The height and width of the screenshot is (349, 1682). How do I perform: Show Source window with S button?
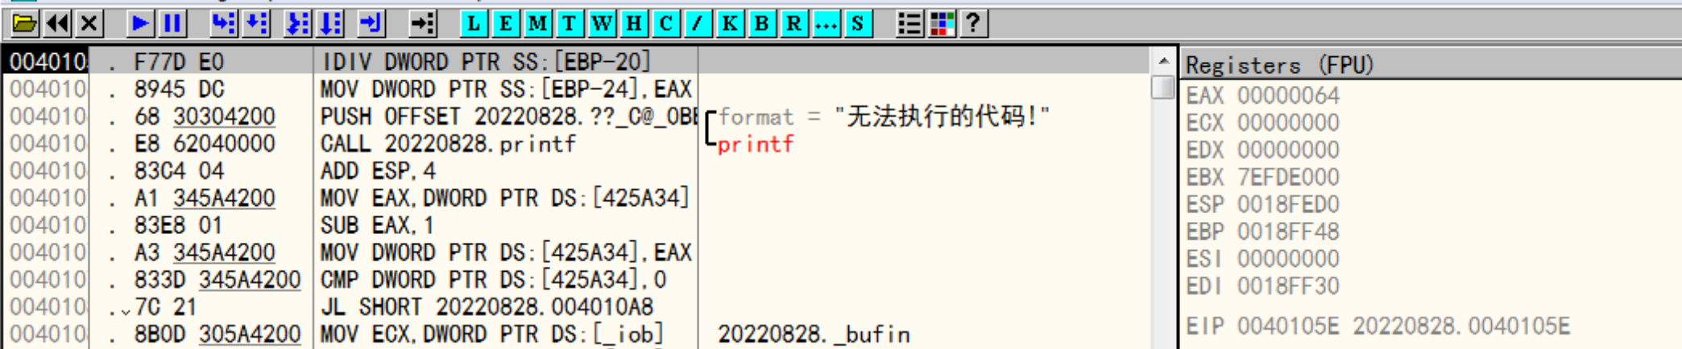pos(858,23)
